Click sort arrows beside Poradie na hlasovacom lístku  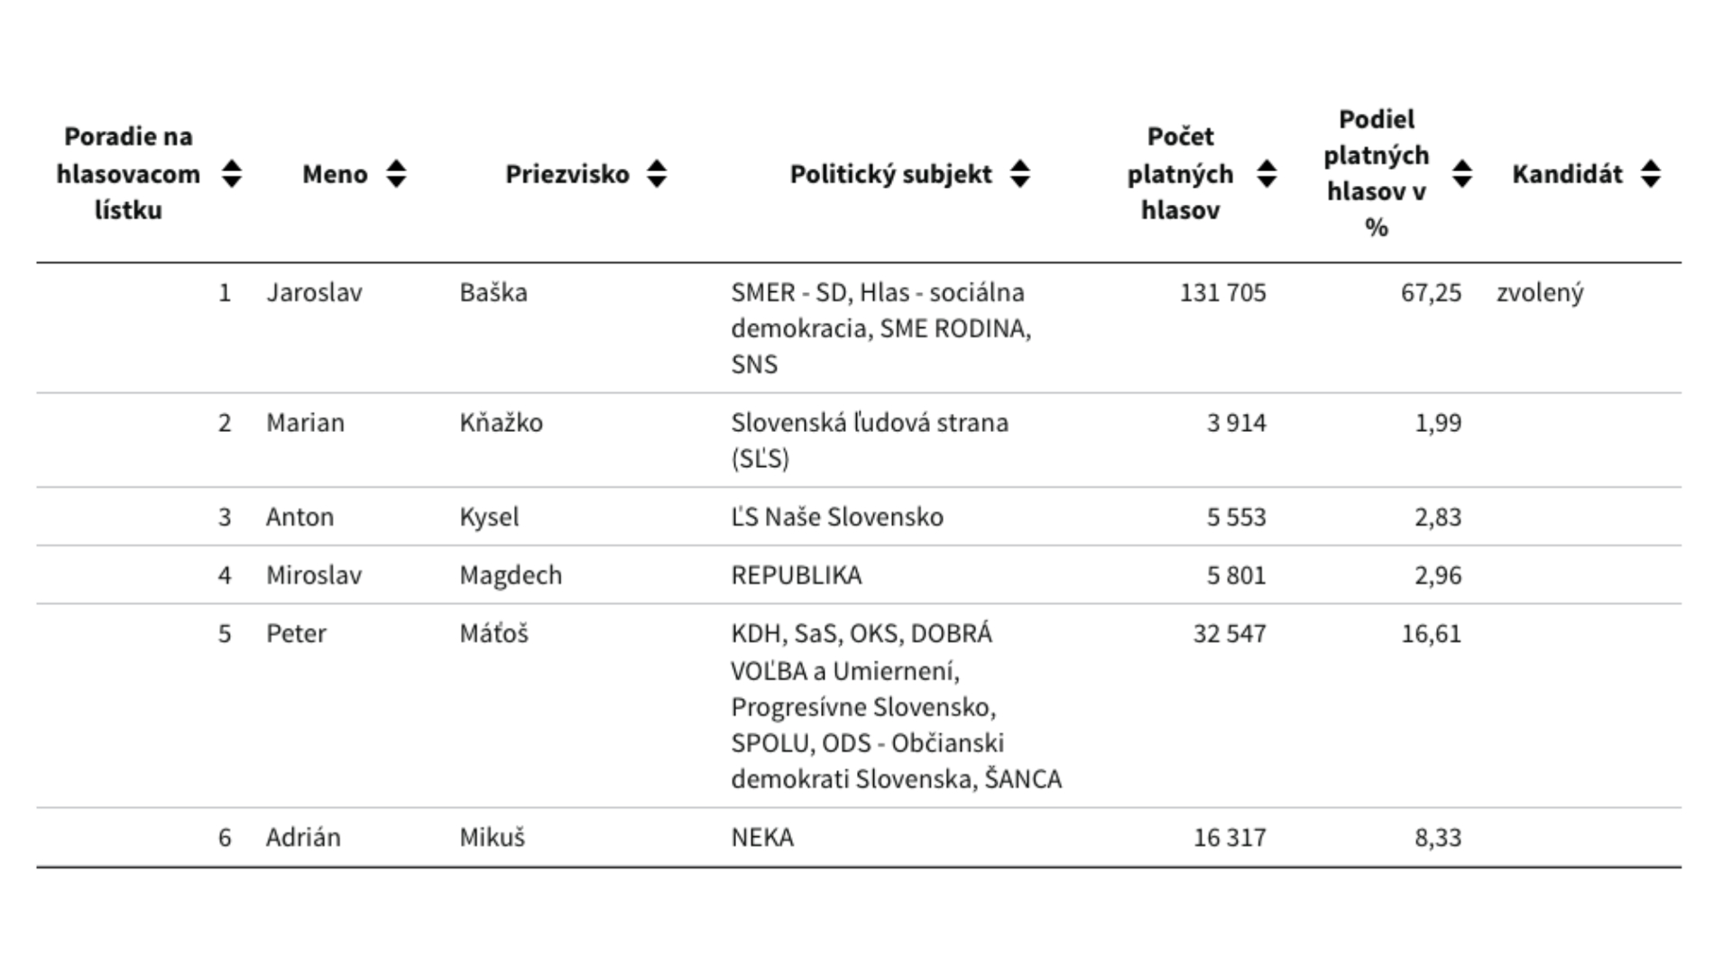coord(232,173)
